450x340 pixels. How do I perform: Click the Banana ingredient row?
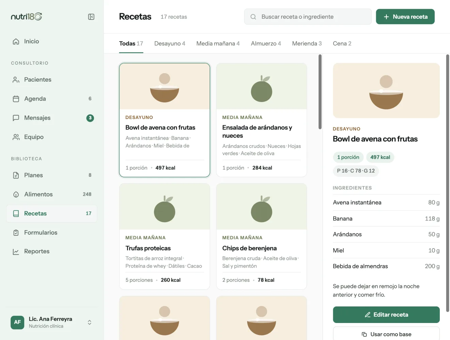coord(386,219)
